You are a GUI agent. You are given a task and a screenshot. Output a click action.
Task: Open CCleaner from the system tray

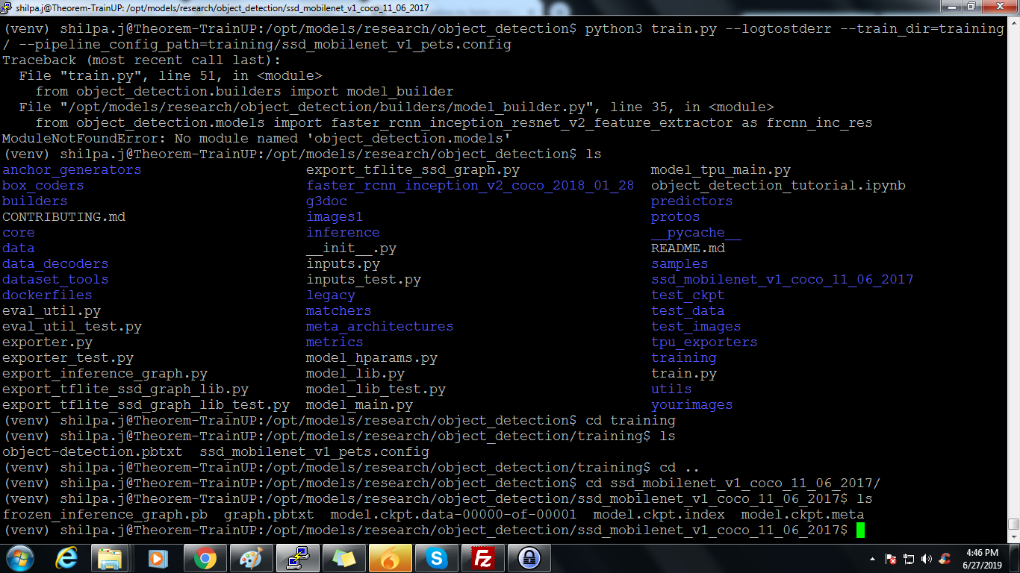click(x=945, y=558)
